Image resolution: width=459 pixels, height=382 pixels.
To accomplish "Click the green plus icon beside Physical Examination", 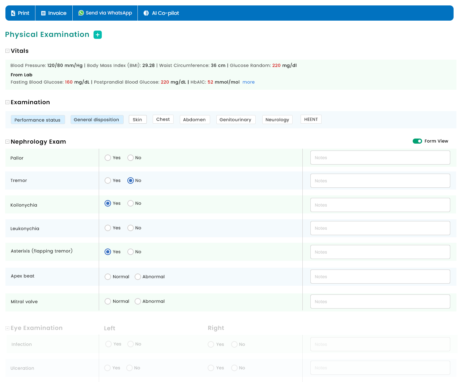I will pos(98,35).
